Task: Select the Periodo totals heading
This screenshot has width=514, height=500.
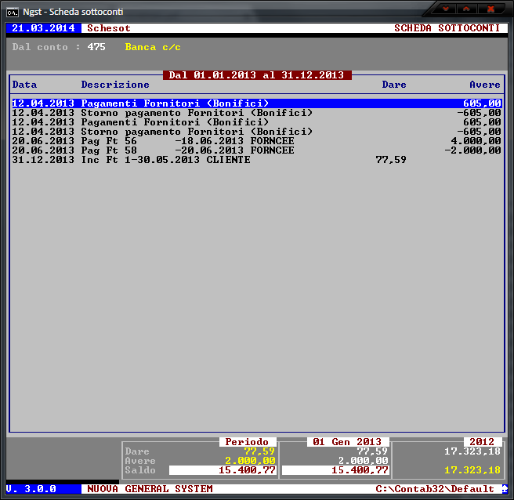Action: (x=247, y=442)
